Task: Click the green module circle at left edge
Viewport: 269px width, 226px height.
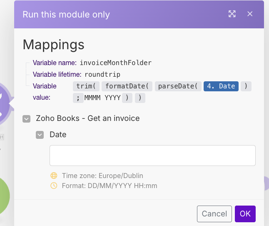Action: pos(4,196)
